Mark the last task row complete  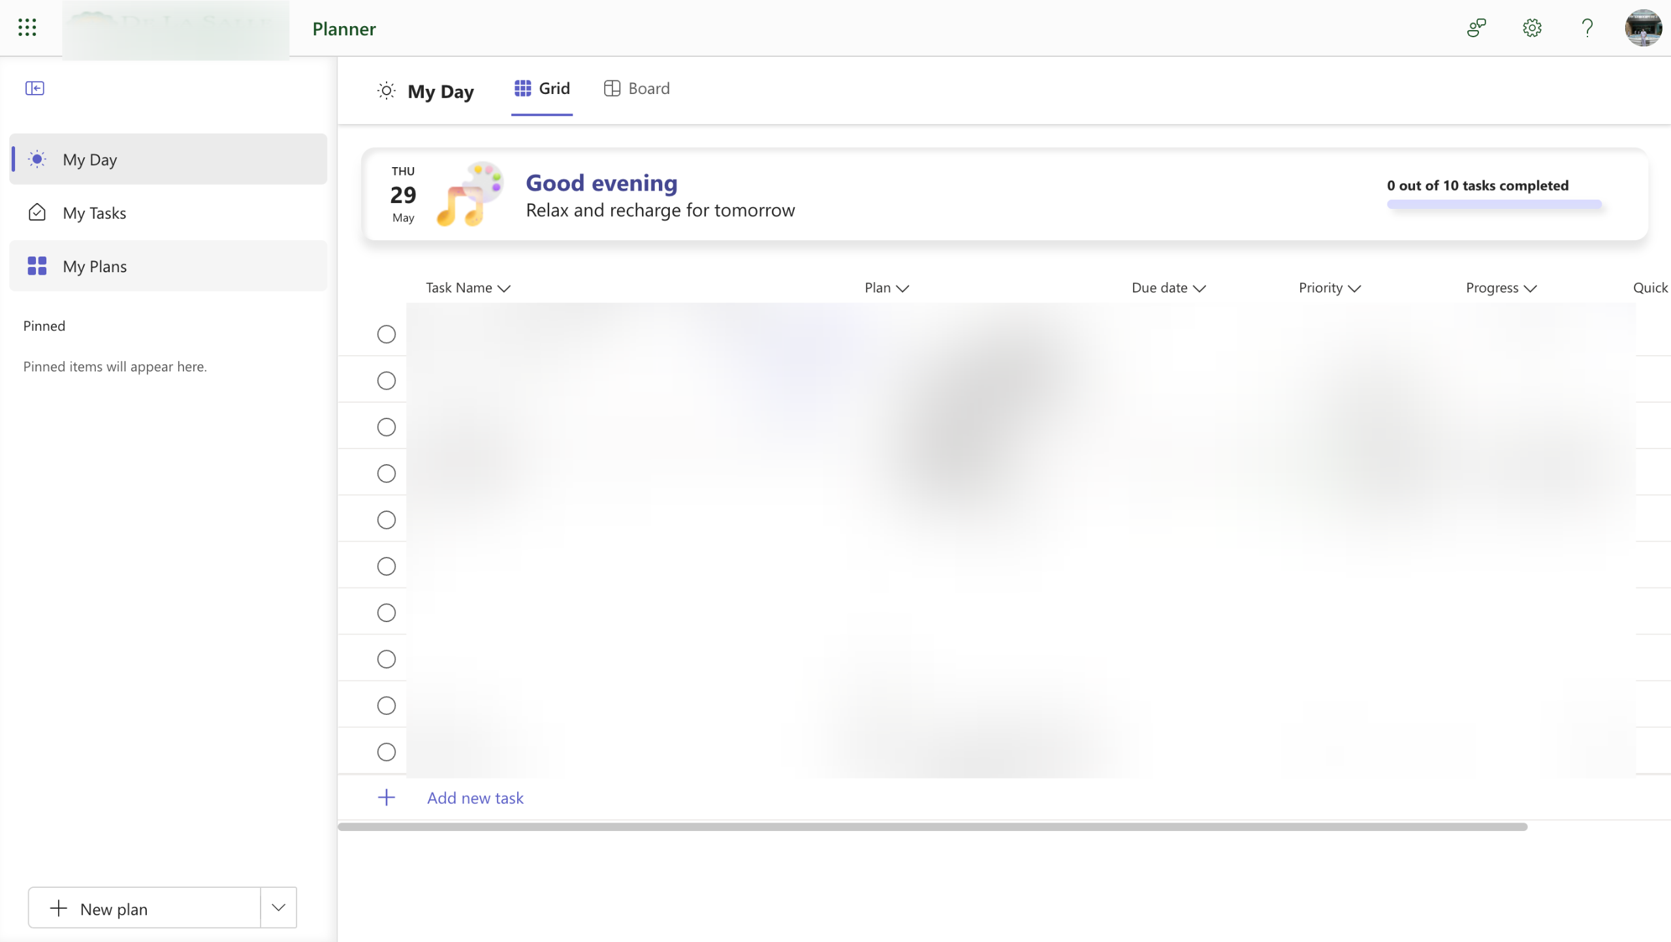click(x=387, y=752)
